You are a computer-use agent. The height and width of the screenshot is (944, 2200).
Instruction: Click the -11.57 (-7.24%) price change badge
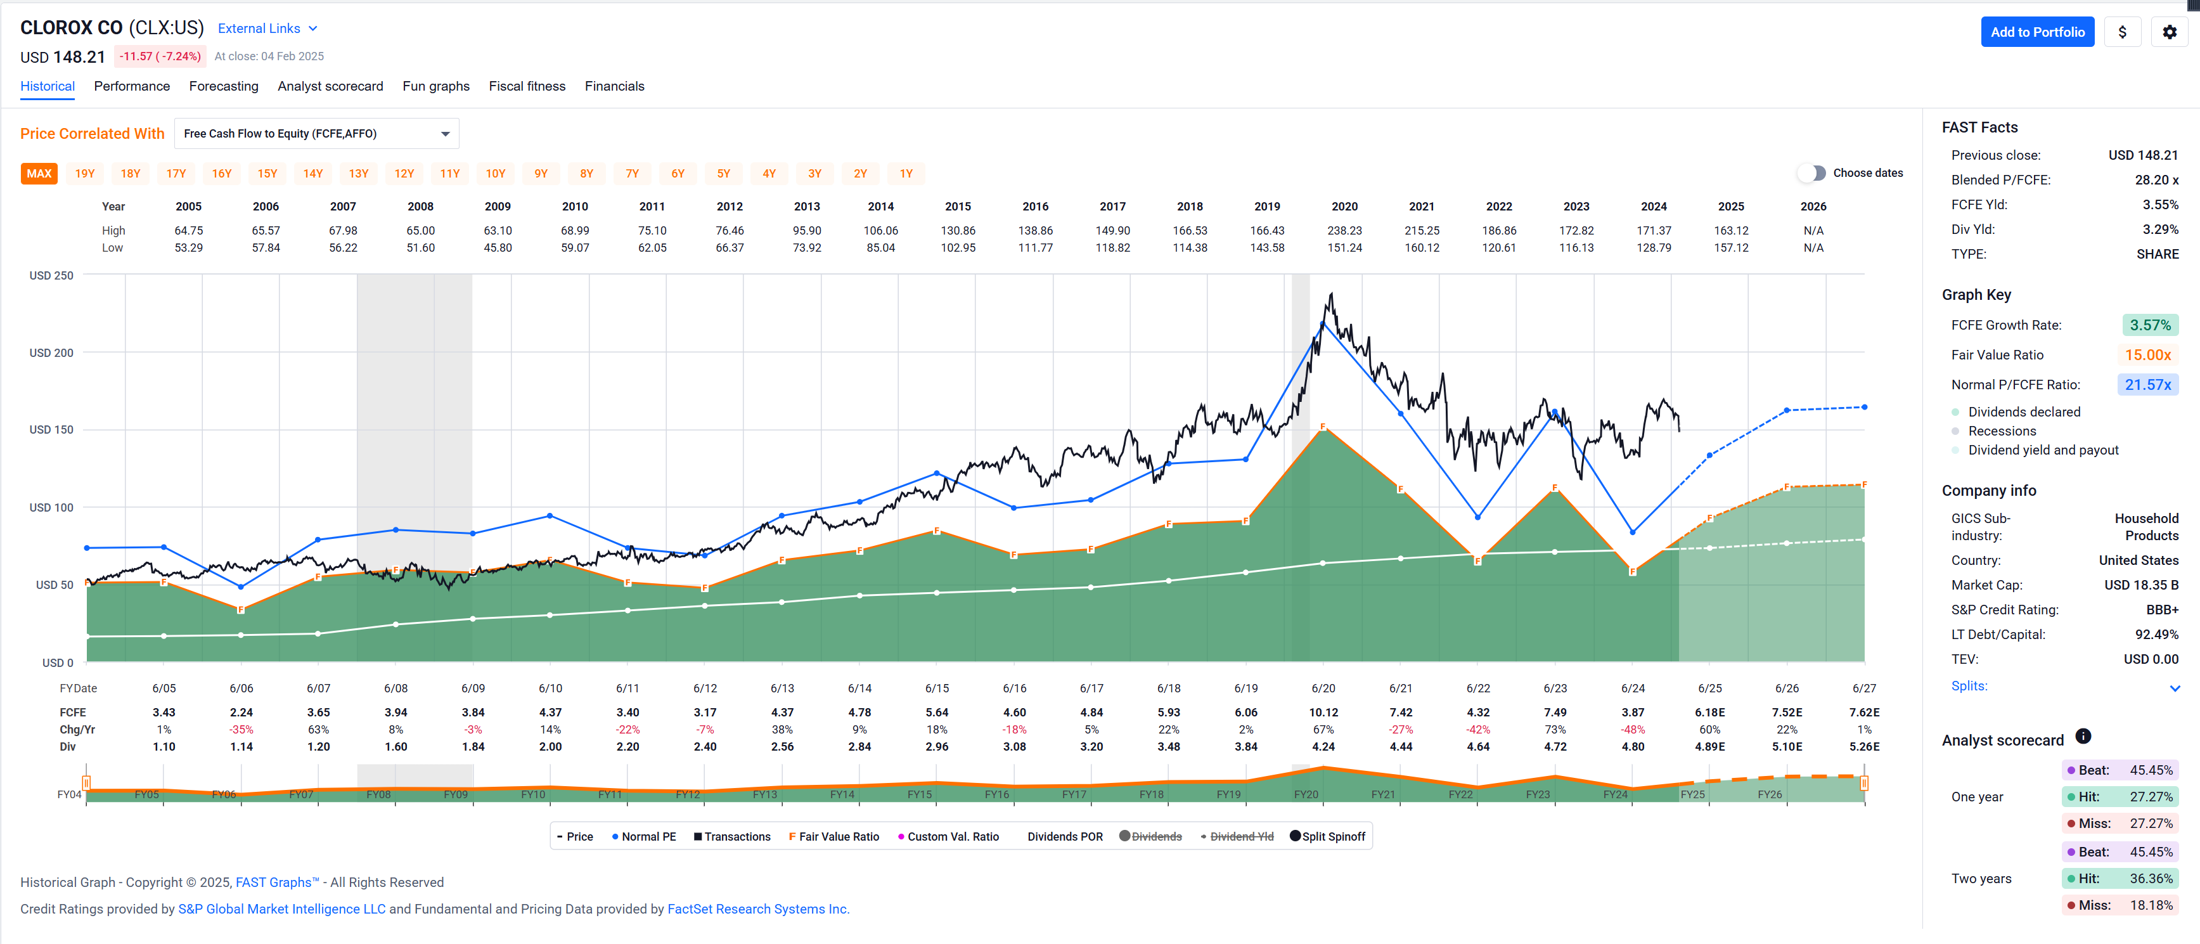[160, 56]
